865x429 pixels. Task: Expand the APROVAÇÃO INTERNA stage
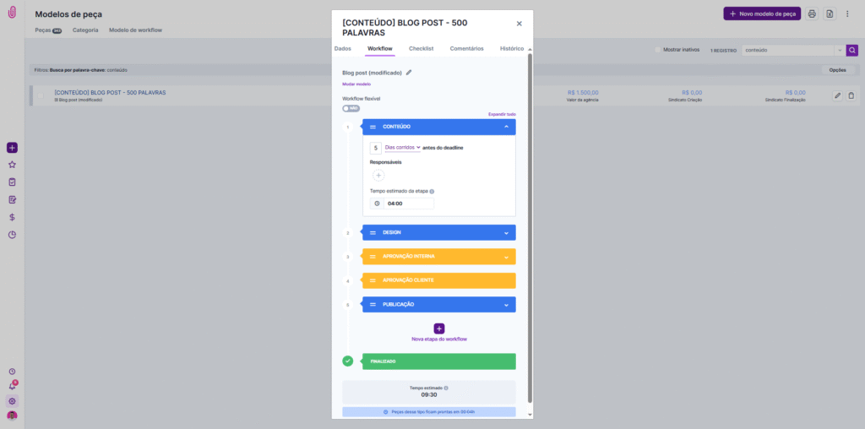tap(506, 257)
